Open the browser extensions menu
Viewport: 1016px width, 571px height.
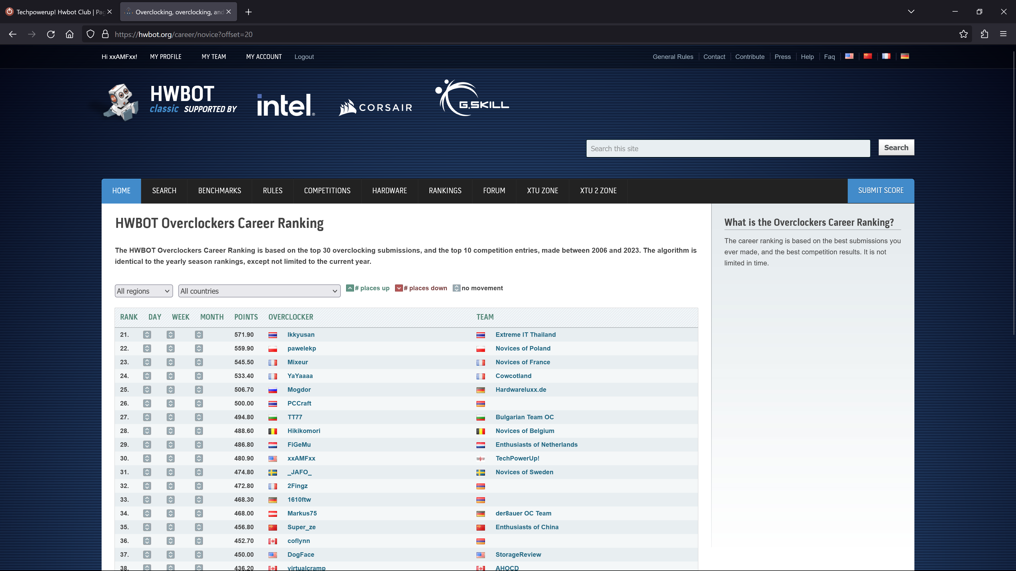pyautogui.click(x=984, y=34)
